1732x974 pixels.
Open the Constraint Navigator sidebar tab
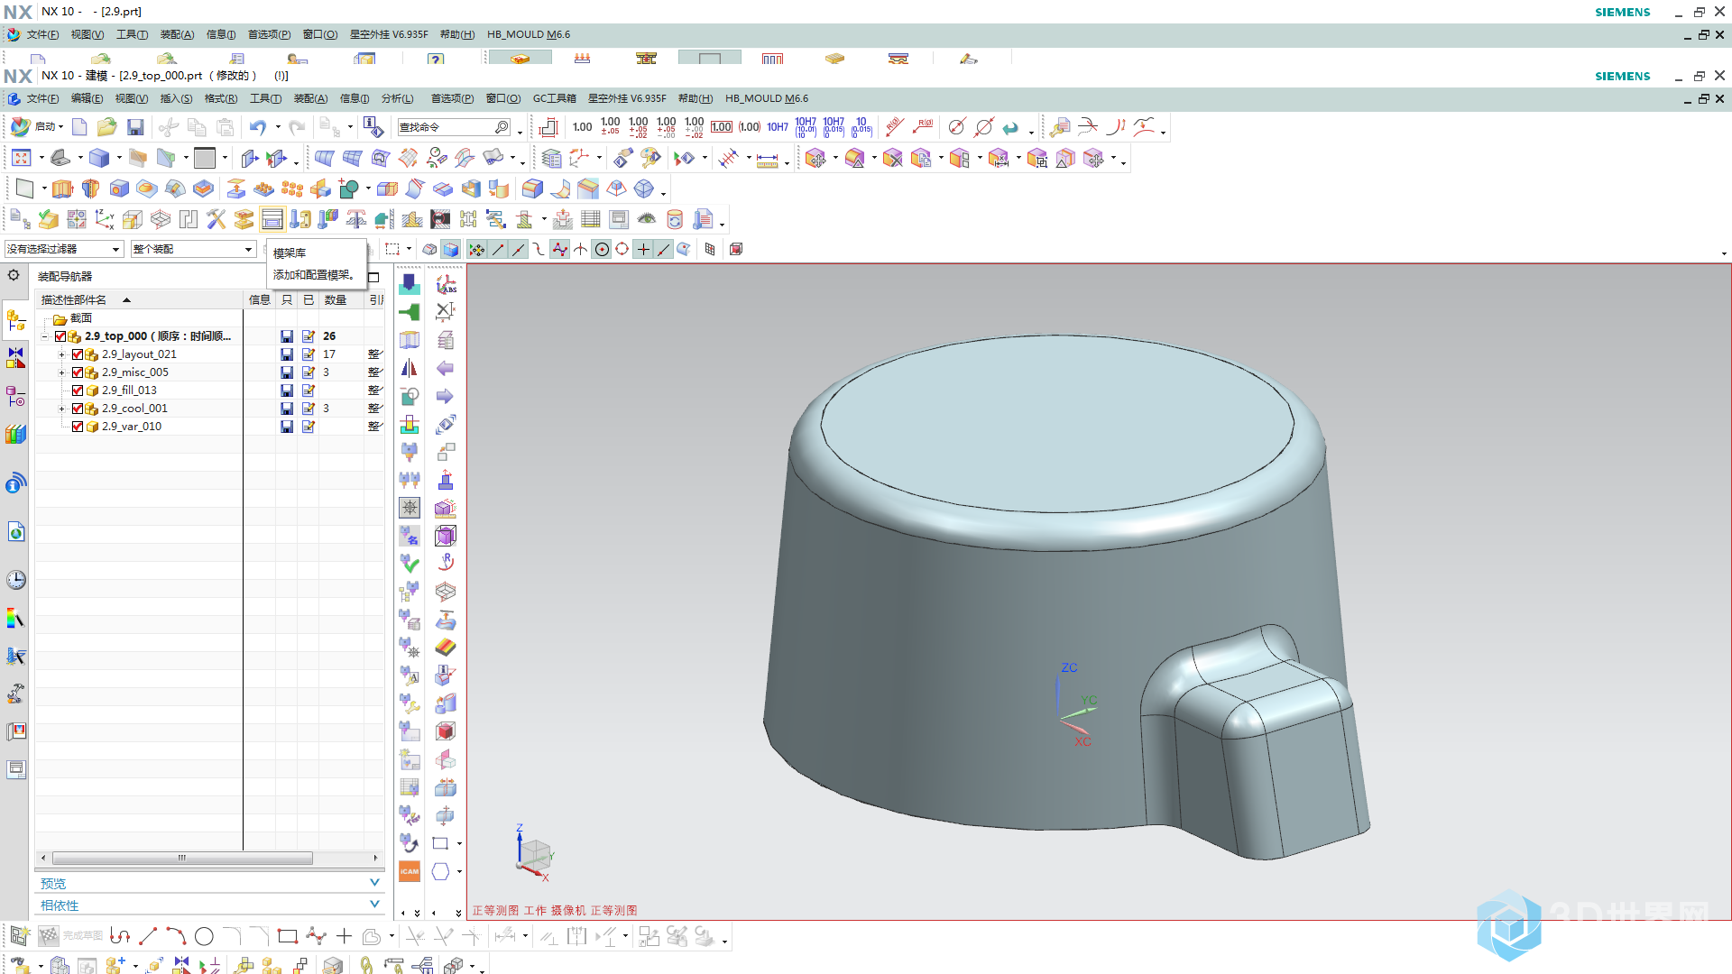point(16,358)
